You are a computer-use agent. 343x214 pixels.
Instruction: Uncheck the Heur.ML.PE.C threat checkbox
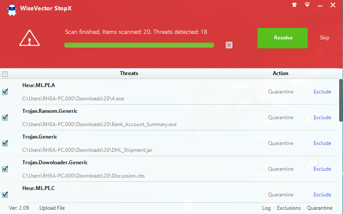point(5,195)
